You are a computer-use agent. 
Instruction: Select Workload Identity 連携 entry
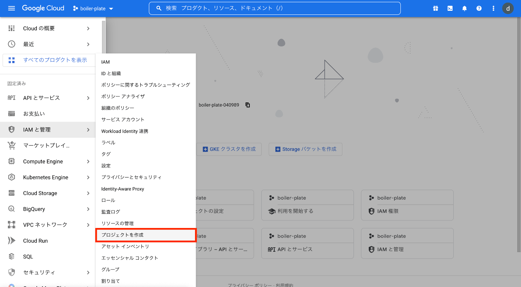pos(146,131)
